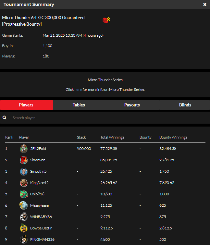This screenshot has height=245, width=210.
Task: Click the search magnifier icon
Action: (x=4, y=118)
